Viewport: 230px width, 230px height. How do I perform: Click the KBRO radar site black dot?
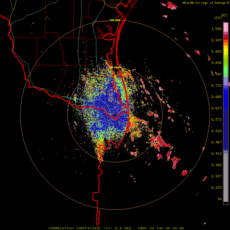point(115,115)
